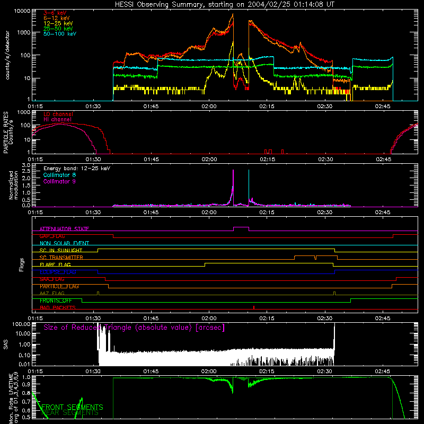Click the REAR SEGMENTS legend label
424x424 pixels.
coord(70,413)
